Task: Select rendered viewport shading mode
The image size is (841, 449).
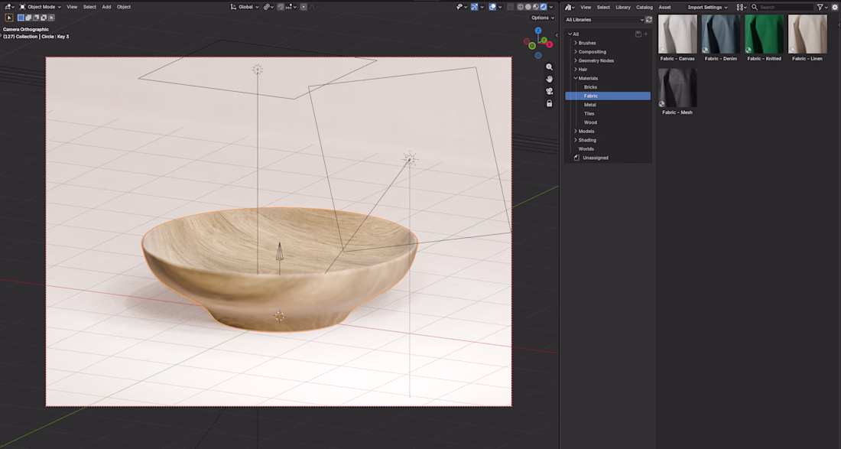Action: point(544,7)
